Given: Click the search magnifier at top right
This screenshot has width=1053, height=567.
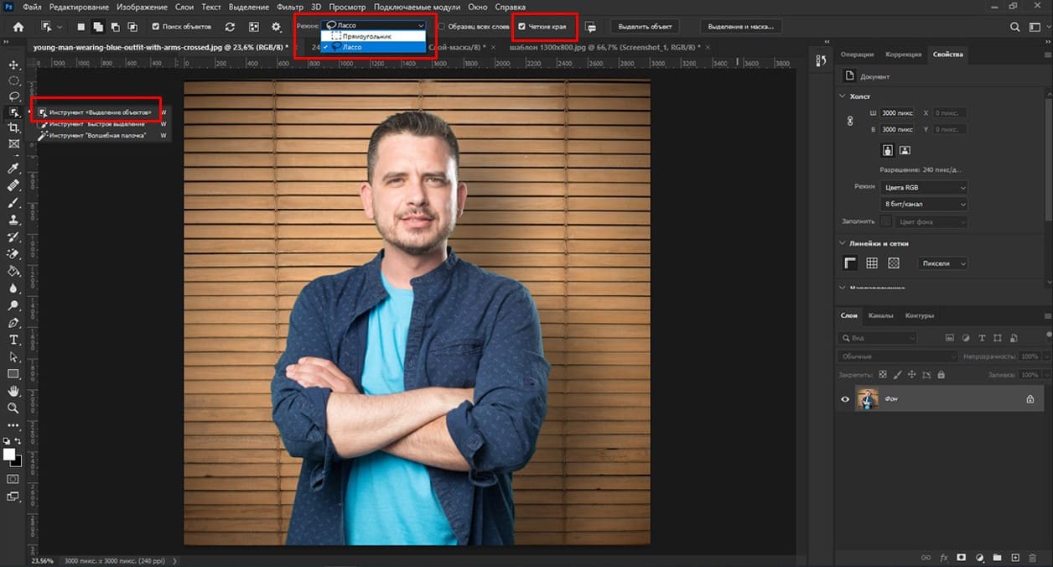Looking at the screenshot, I should [x=1015, y=27].
